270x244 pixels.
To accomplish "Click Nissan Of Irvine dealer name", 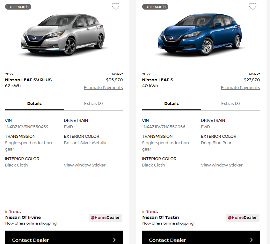I will (23, 217).
